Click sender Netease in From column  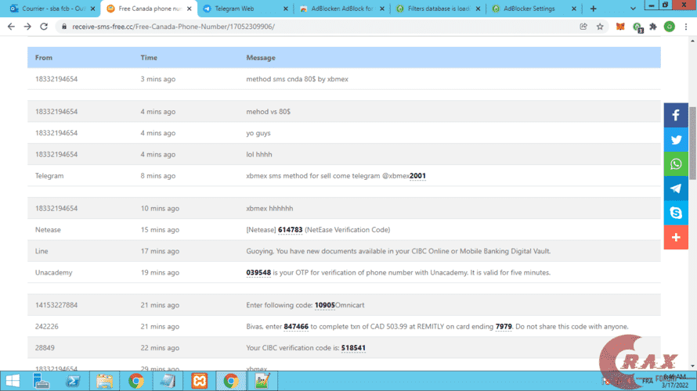coord(48,230)
